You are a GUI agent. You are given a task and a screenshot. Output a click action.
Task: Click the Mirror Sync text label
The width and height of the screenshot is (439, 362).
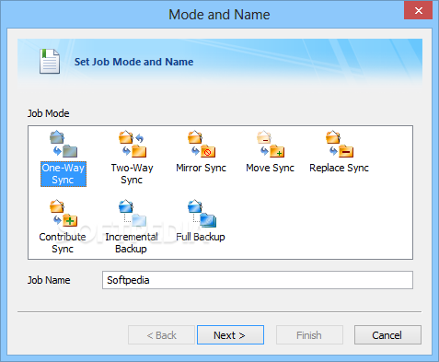(x=201, y=168)
